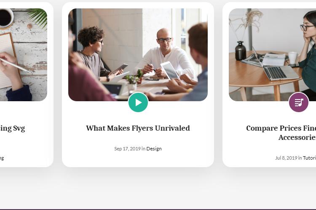The image size is (316, 210).
Task: Click the 'Jul 8, 2019' post date
Action: [286, 158]
